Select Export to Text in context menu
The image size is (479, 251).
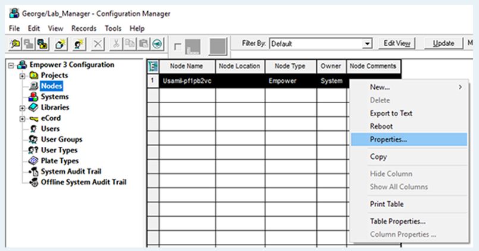click(390, 113)
